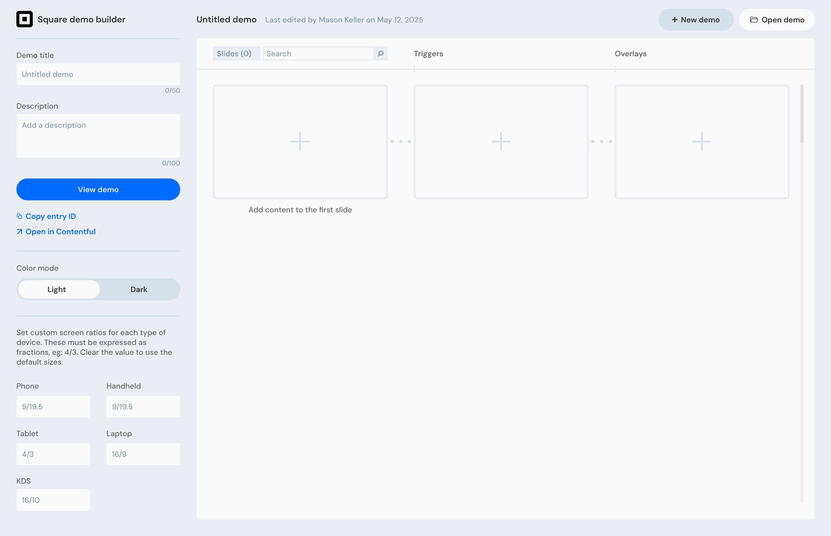Click the Square logo icon
The height and width of the screenshot is (536, 831).
point(24,19)
